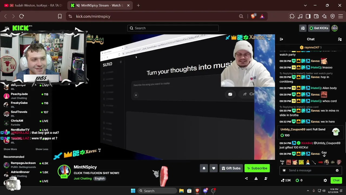Close the MintNSpicy Stream tab
The image size is (346, 195).
click(x=128, y=5)
